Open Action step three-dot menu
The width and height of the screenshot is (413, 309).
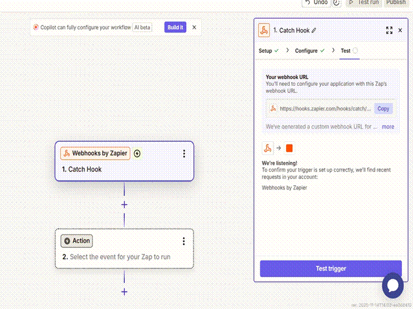point(184,241)
